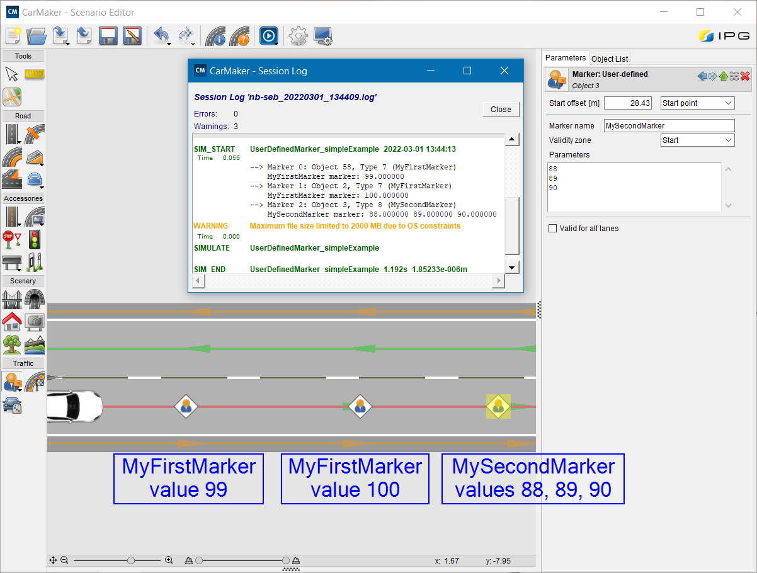Click the Parameters text area with 88
This screenshot has width=757, height=573.
click(x=635, y=187)
